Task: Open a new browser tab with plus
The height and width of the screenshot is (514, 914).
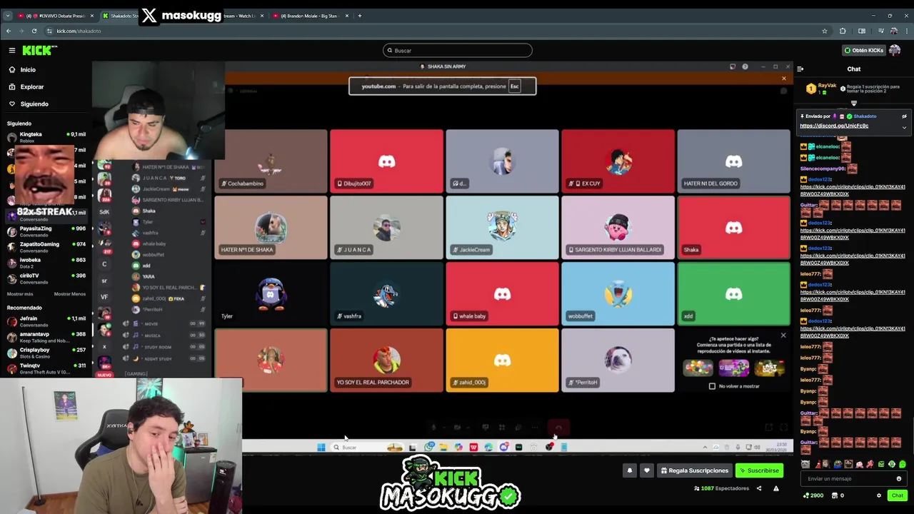Action: pyautogui.click(x=359, y=16)
